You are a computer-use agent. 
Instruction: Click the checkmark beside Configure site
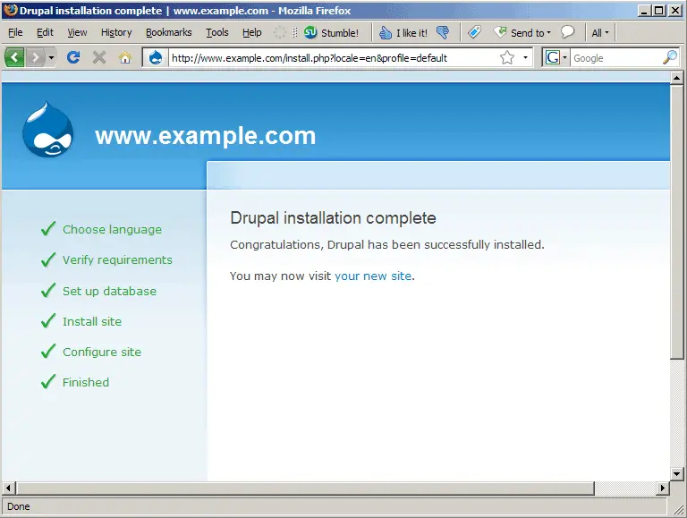[x=48, y=351]
